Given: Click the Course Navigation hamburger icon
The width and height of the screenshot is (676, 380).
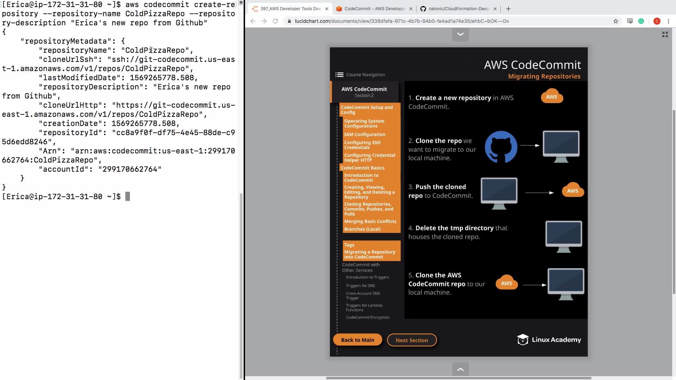Looking at the screenshot, I should pyautogui.click(x=339, y=75).
